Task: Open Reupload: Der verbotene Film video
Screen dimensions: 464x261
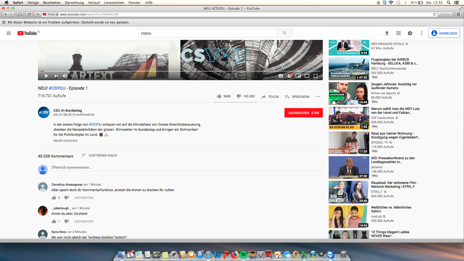Action: (394, 185)
